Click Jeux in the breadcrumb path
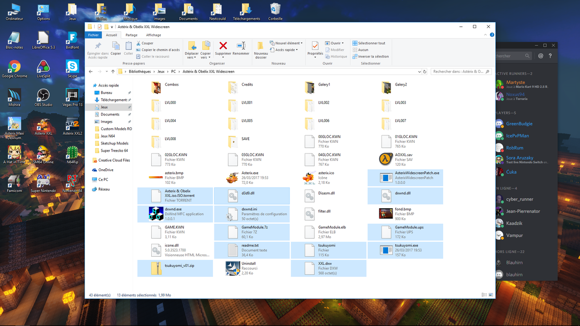The image size is (580, 326). [161, 72]
